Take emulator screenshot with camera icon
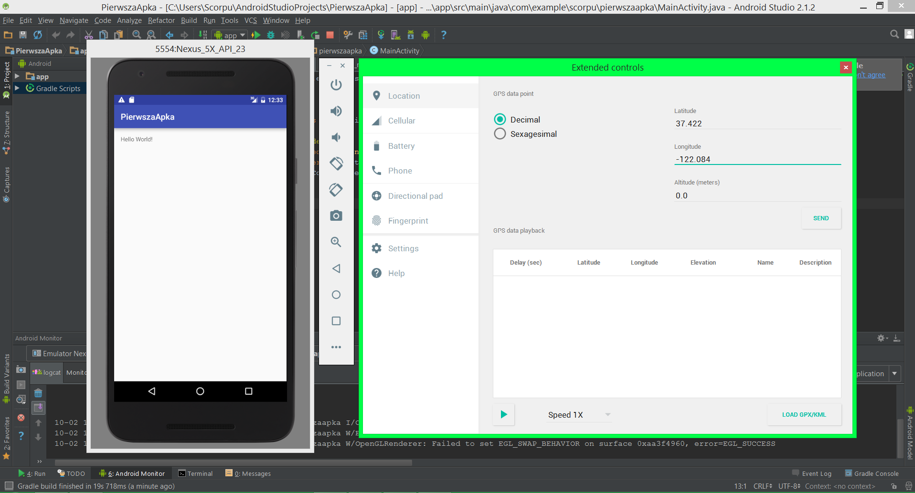The width and height of the screenshot is (915, 493). click(336, 216)
